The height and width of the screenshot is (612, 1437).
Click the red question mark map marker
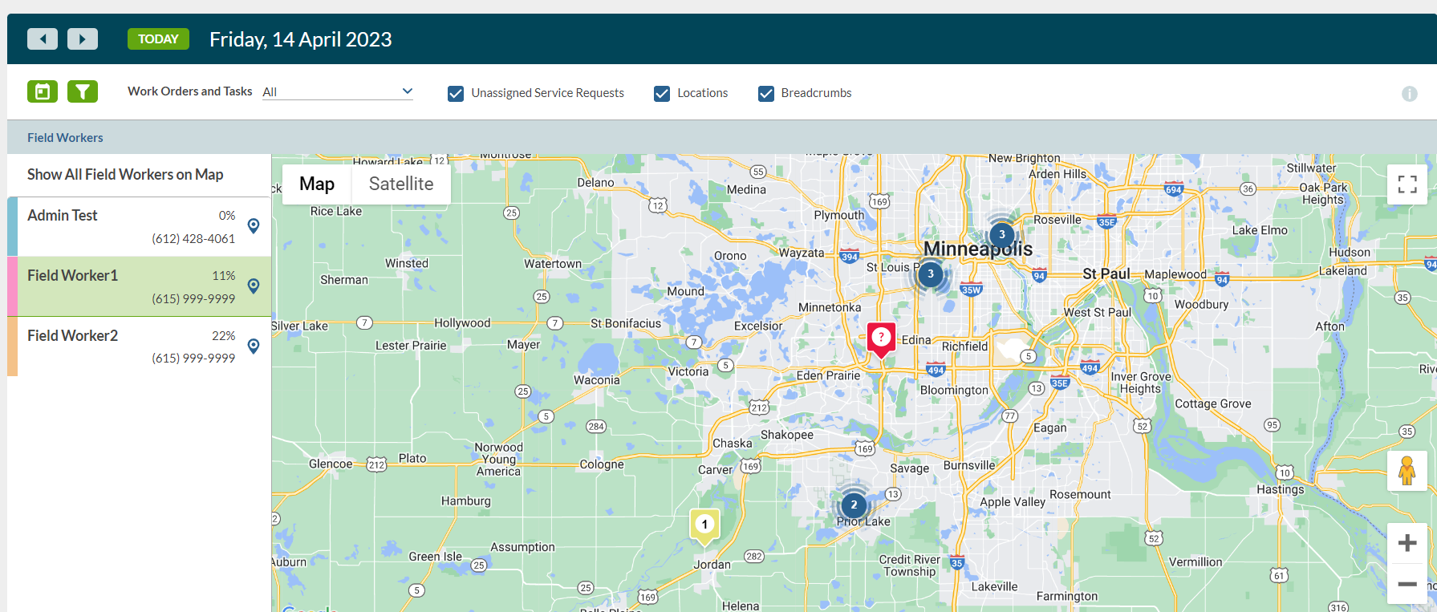(881, 338)
